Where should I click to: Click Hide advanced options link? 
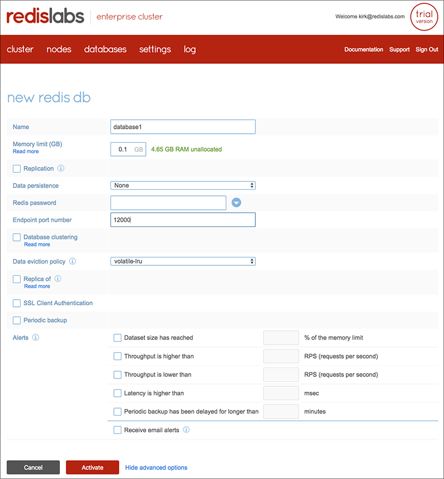[156, 467]
